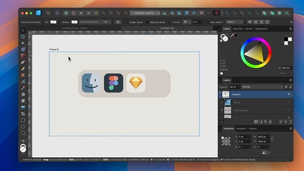This screenshot has height=171, width=304.
Task: Open the account profile icon
Action: click(287, 13)
